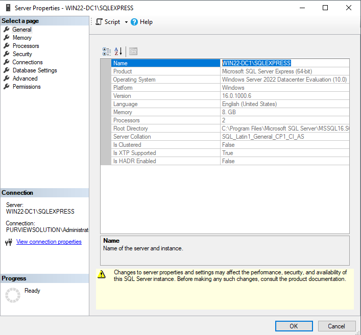
Task: Select the Operating System property row
Action: (230, 80)
